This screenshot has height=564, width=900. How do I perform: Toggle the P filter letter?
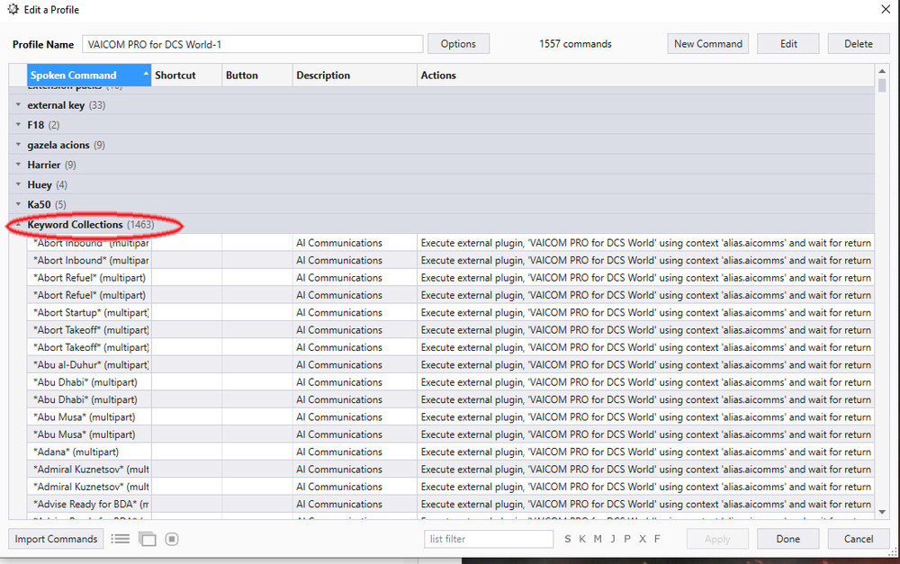627,539
